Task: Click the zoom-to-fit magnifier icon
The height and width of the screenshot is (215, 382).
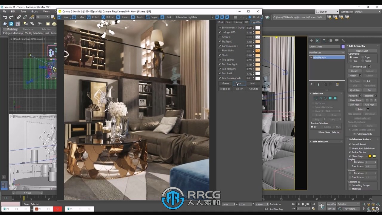Action: (227, 17)
